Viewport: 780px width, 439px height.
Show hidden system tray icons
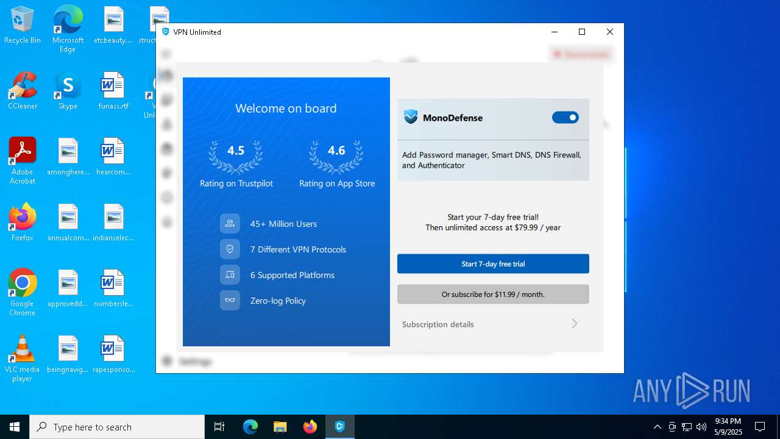[x=657, y=427]
